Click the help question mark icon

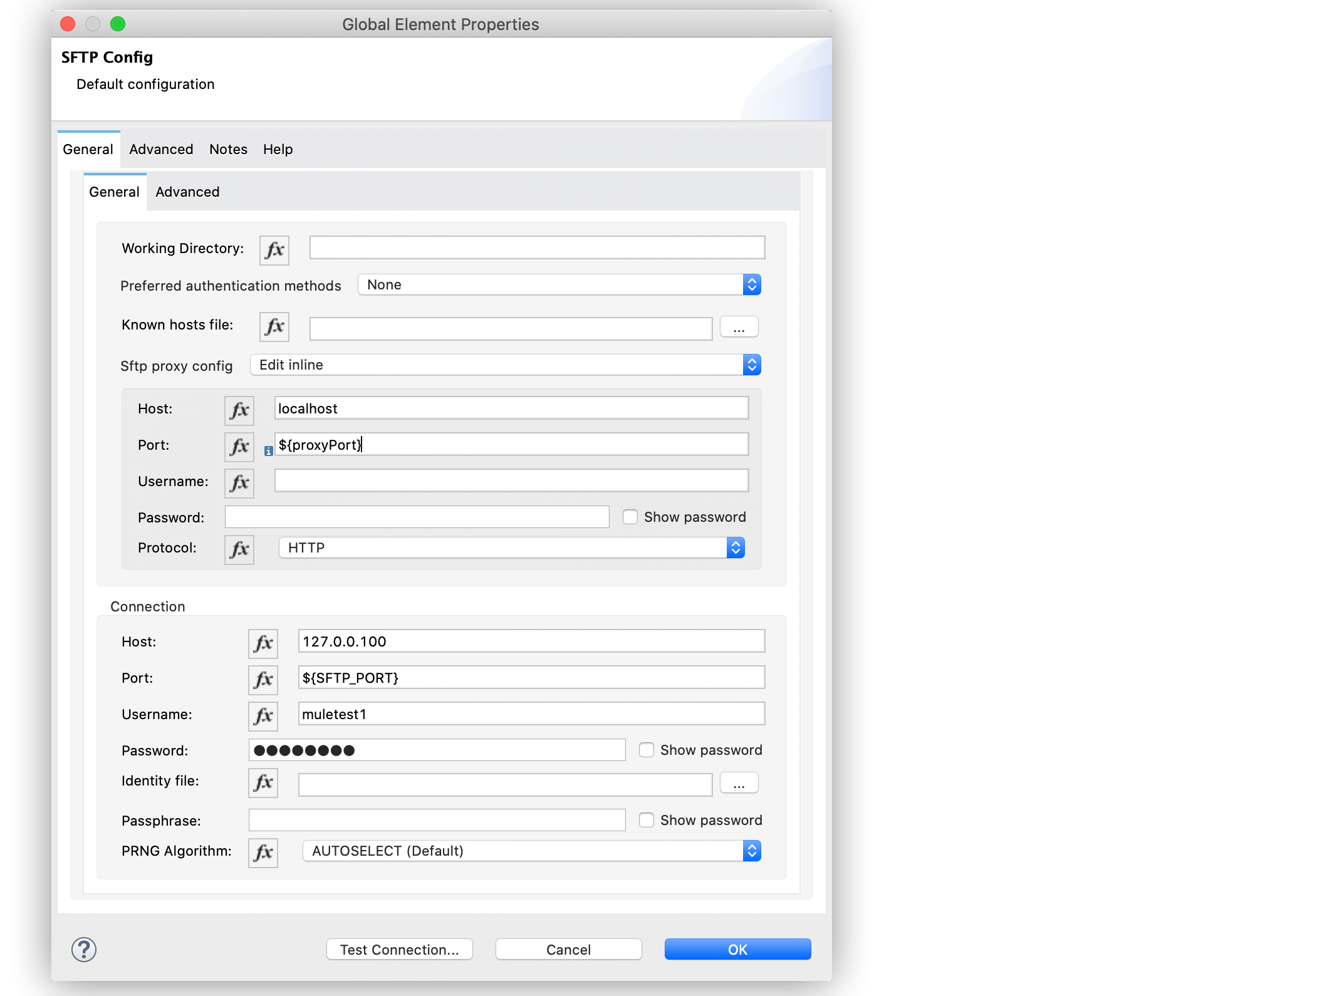(83, 949)
